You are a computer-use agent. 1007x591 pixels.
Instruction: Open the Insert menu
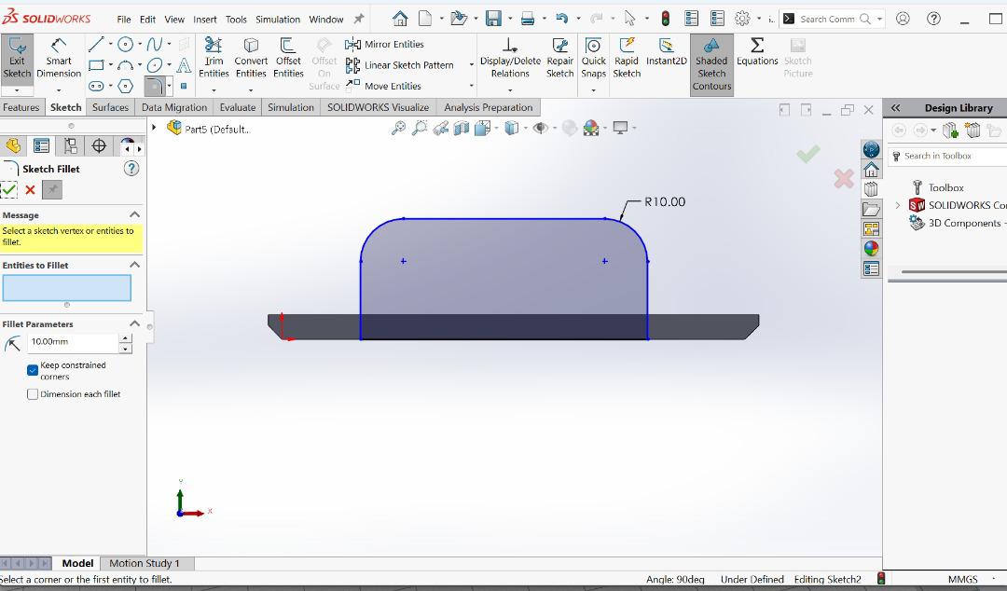pyautogui.click(x=205, y=20)
